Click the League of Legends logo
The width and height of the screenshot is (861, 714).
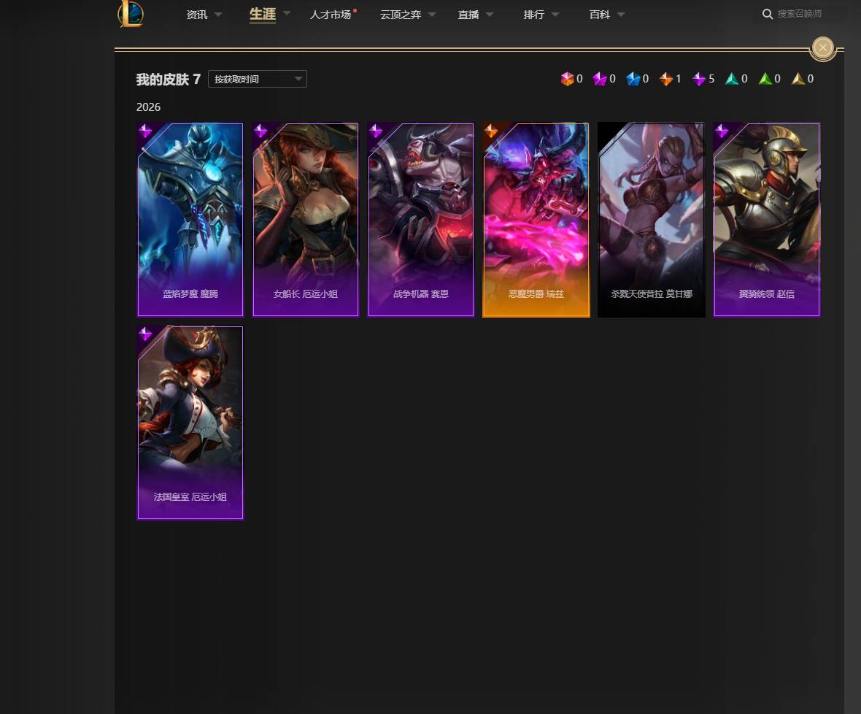click(131, 14)
